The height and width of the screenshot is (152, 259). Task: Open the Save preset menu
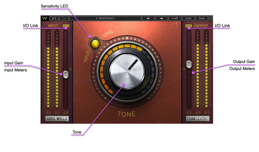point(202,18)
